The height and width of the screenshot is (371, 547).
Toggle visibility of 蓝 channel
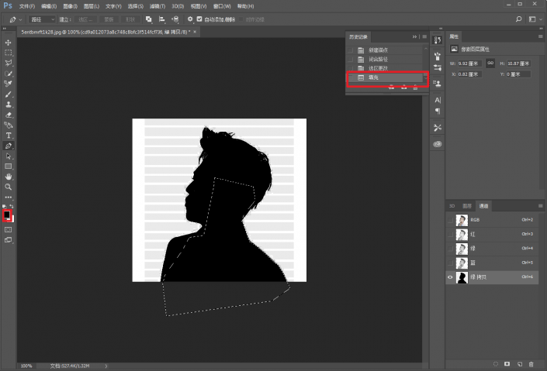pos(450,263)
